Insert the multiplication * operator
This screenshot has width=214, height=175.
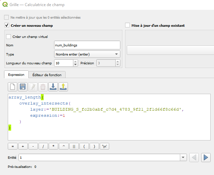point(53,146)
